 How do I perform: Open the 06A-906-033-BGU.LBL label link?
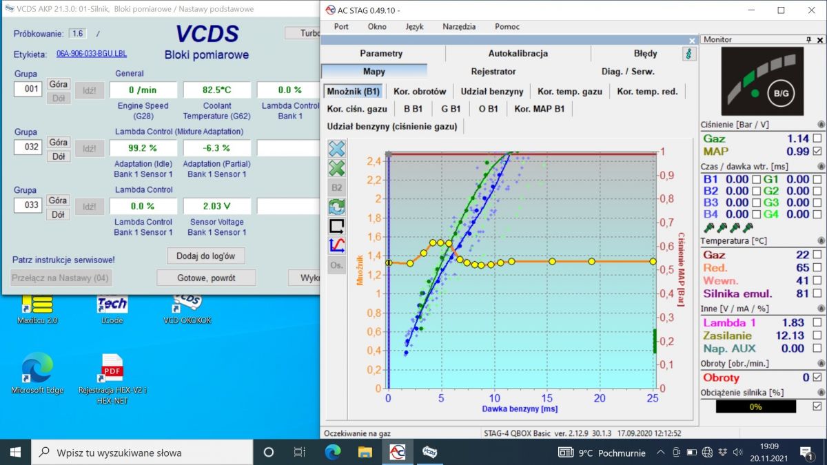(x=92, y=54)
